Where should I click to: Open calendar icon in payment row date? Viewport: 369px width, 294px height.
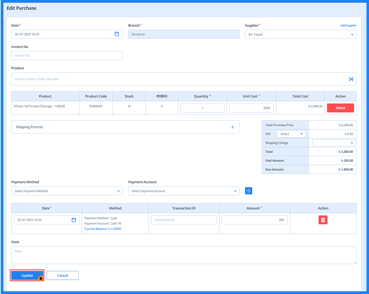(73, 220)
